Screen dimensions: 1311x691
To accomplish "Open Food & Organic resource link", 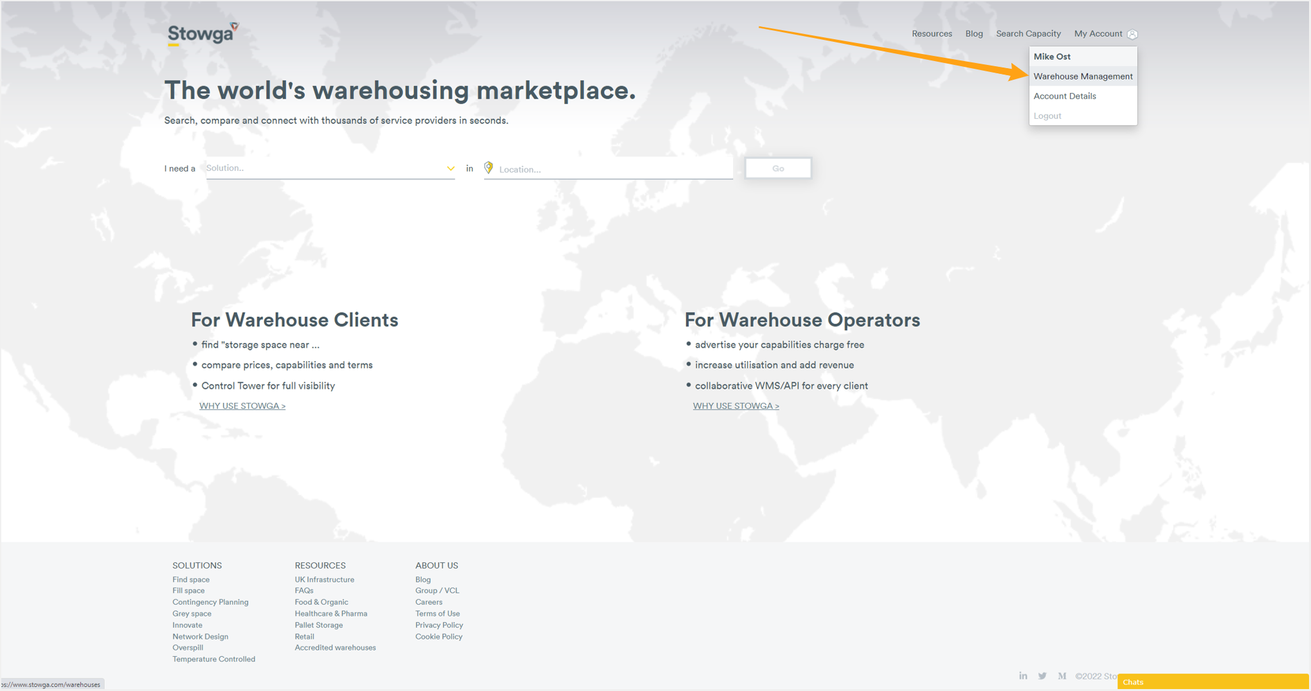I will [x=321, y=602].
